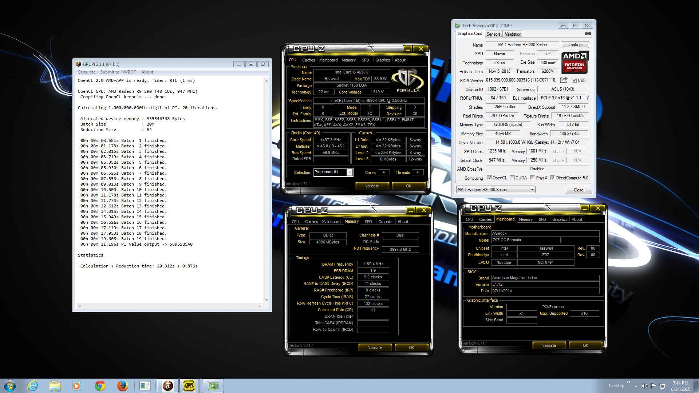Screen dimensions: 699x393
Task: Open Graphics tab in Mainboard CPU-Z window
Action: [560, 219]
